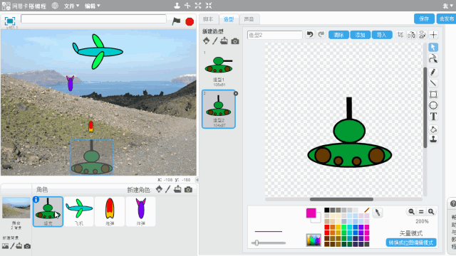Undo the last costume edit
Viewport: 456px width, 256px height.
click(x=310, y=35)
